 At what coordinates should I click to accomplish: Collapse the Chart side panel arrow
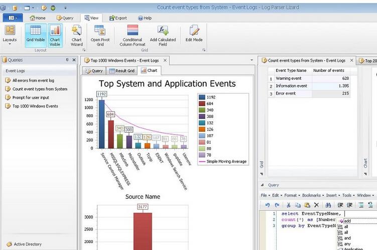(365, 174)
